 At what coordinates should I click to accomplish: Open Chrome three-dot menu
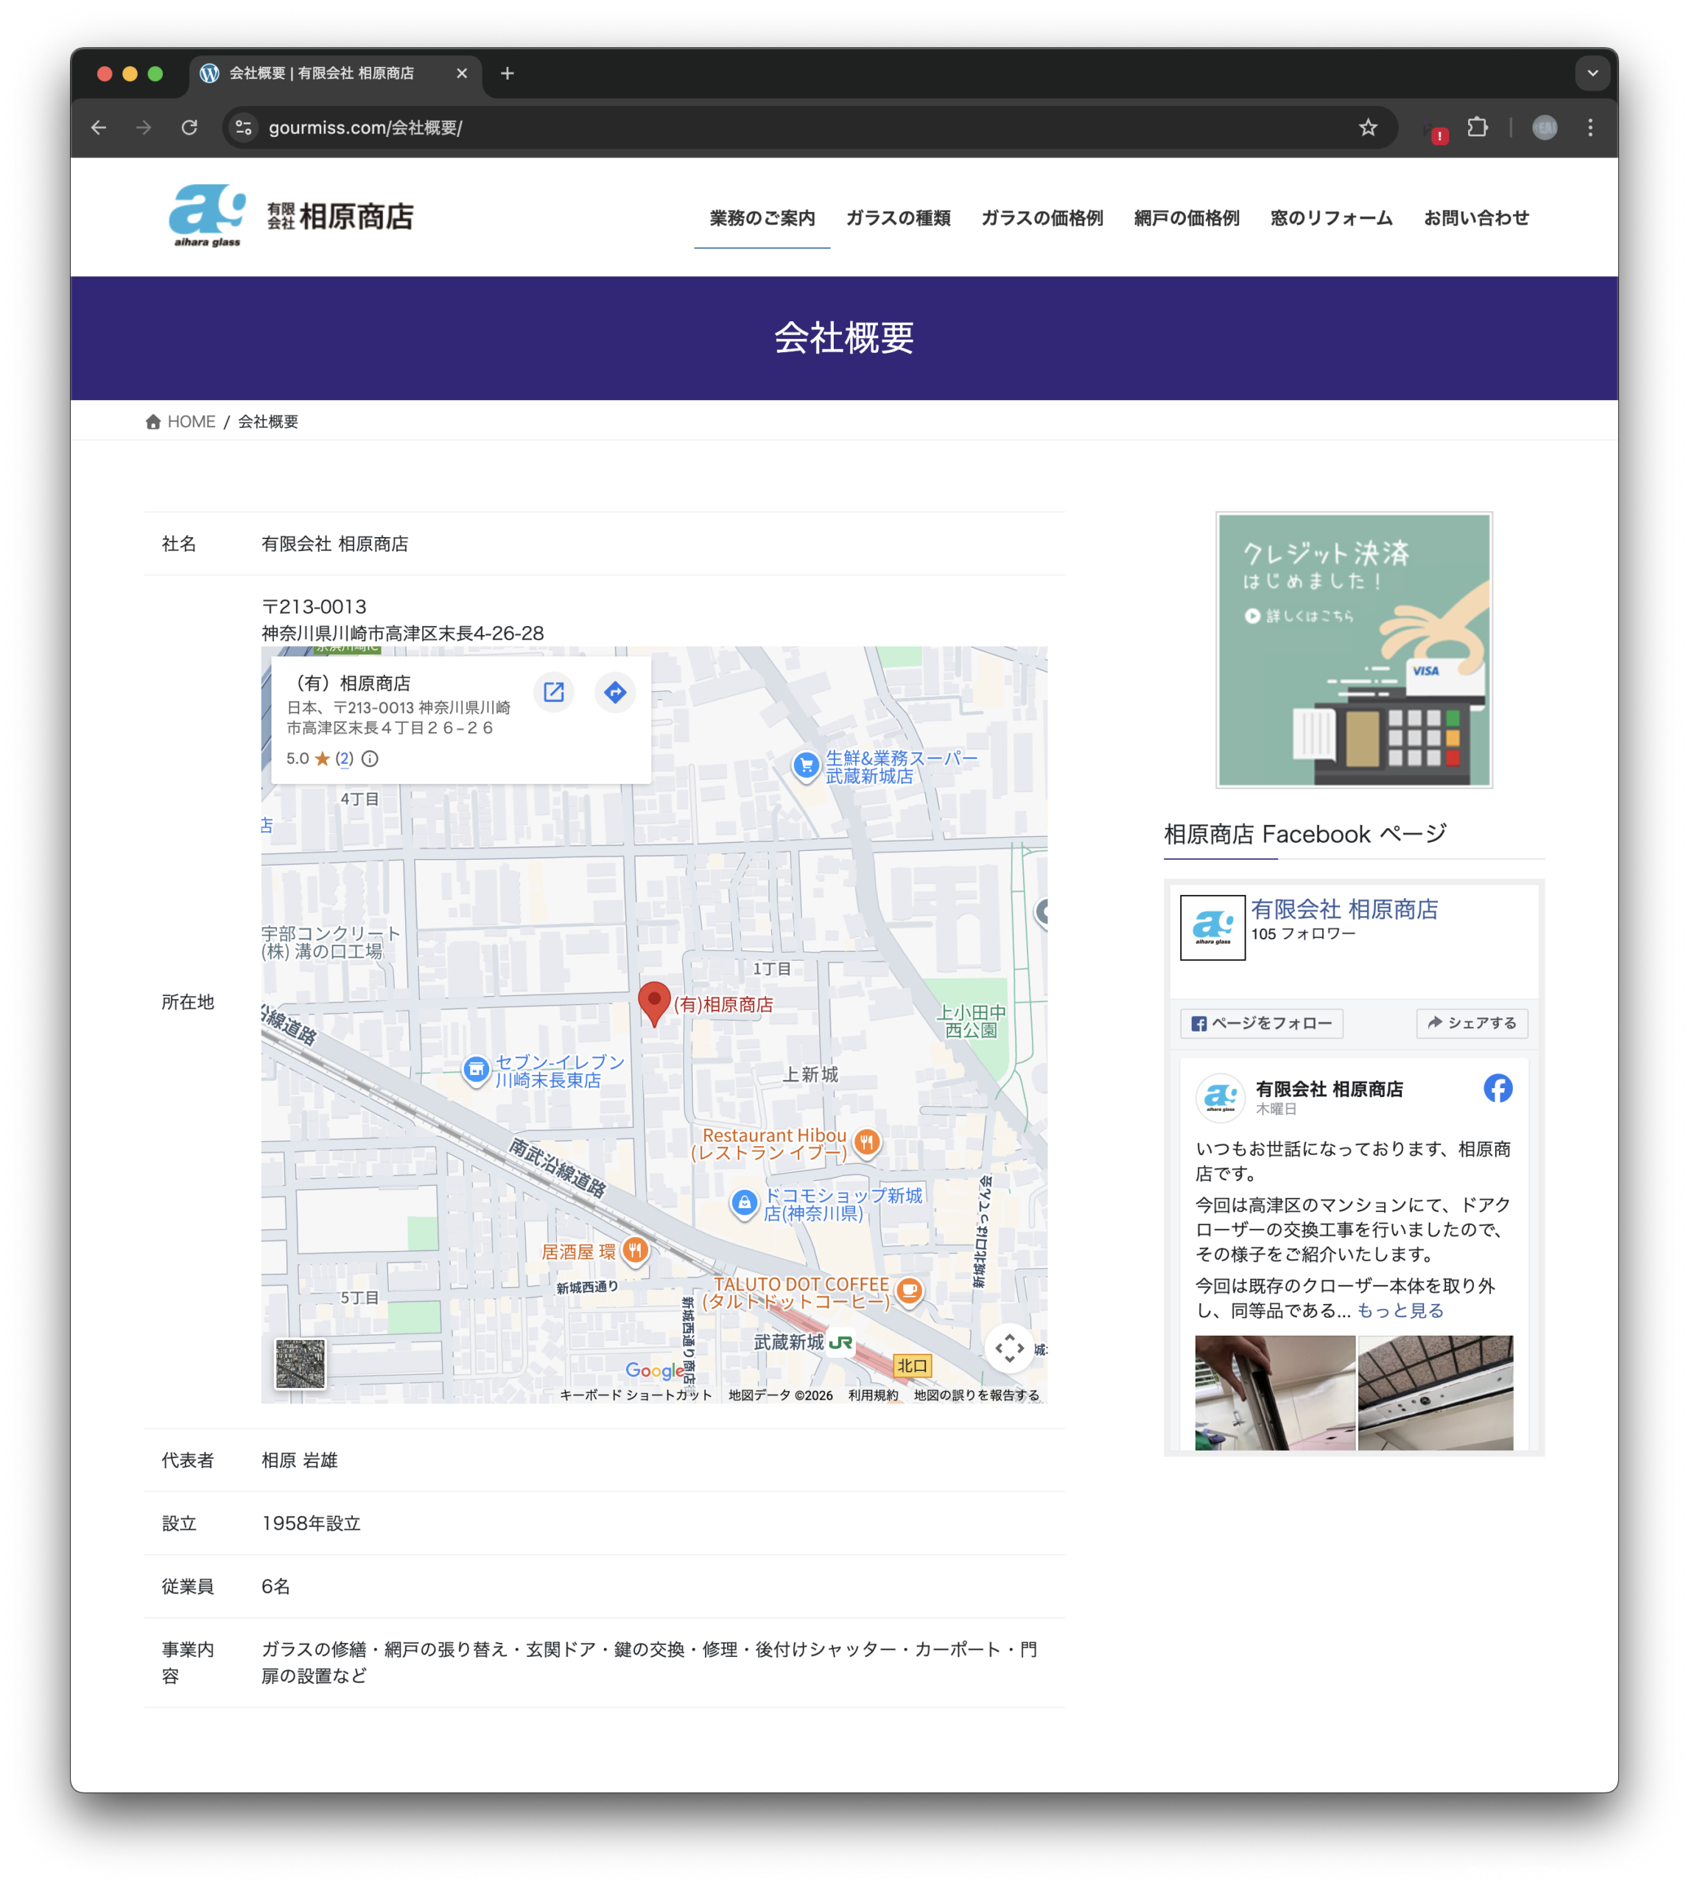[1590, 127]
